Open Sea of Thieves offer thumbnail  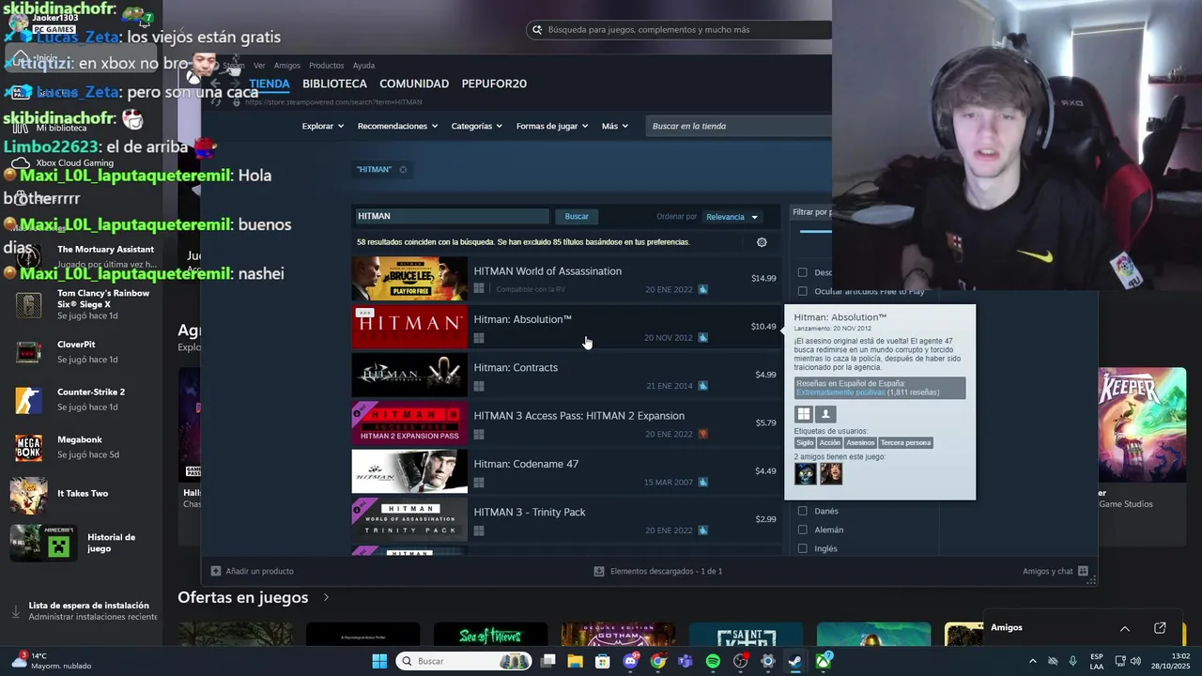pyautogui.click(x=490, y=634)
